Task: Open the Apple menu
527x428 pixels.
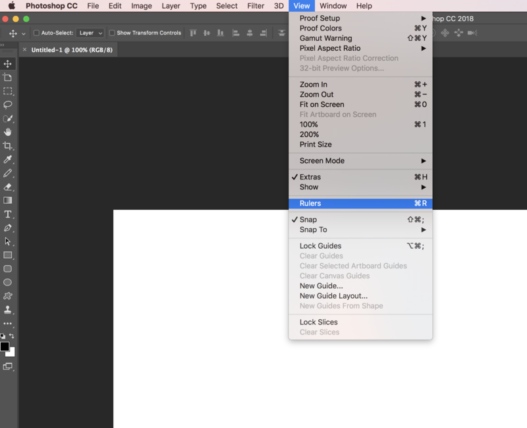Action: 12,6
